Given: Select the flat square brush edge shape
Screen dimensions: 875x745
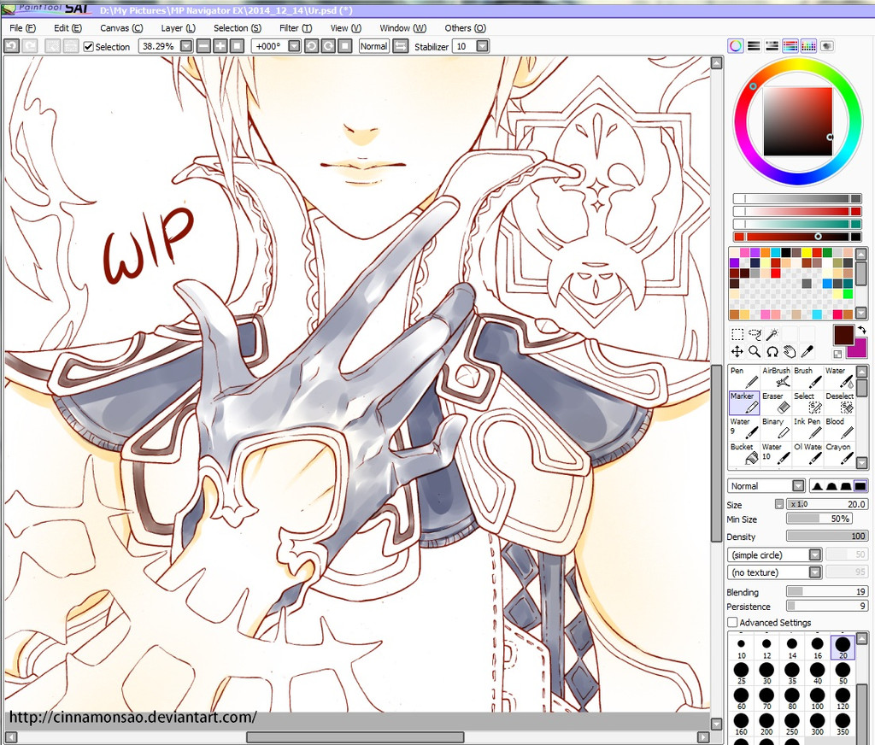Looking at the screenshot, I should [x=860, y=486].
